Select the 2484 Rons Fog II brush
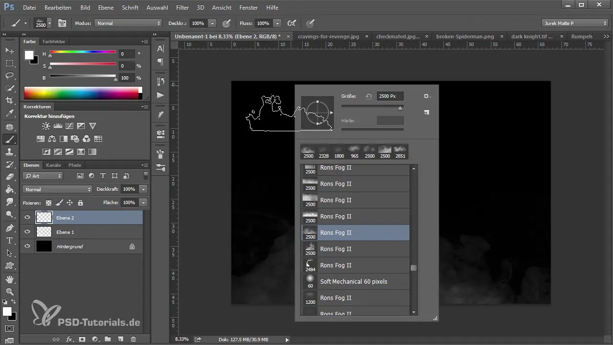Viewport: 613px width, 345px height. pyautogui.click(x=355, y=265)
